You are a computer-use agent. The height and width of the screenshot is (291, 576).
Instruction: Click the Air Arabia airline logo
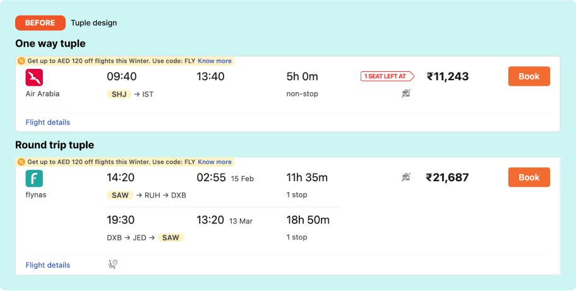(x=34, y=78)
